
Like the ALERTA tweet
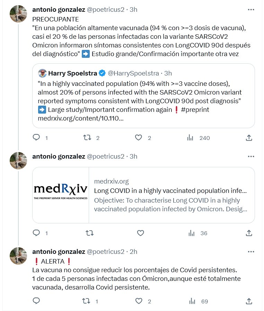[139, 301]
